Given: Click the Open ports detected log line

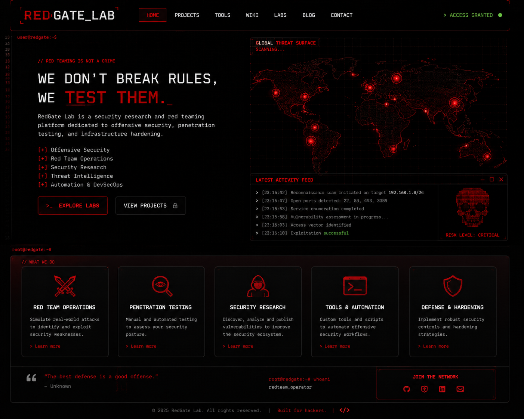Looking at the screenshot, I should pyautogui.click(x=321, y=201).
